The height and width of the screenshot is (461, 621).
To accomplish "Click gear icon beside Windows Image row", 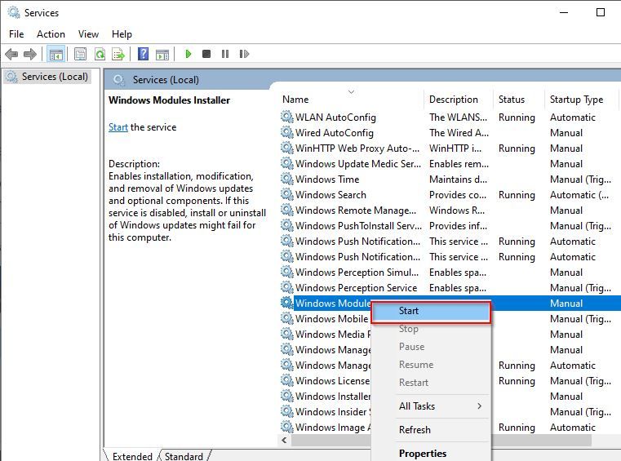I will tap(286, 427).
